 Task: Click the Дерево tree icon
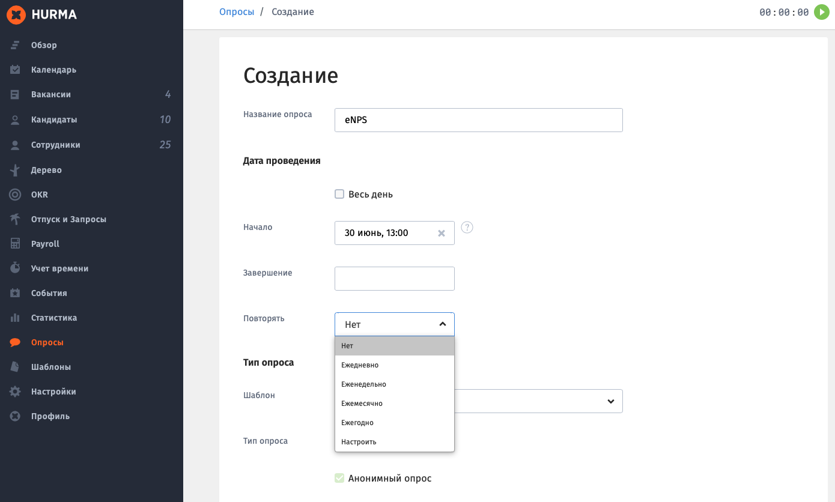pos(16,170)
